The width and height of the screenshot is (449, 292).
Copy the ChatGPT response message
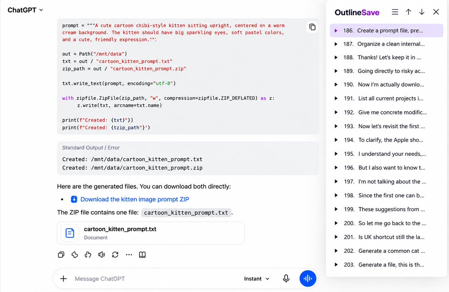pos(61,255)
